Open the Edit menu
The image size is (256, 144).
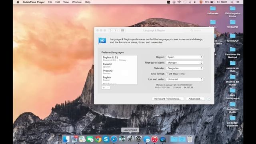coord(58,2)
